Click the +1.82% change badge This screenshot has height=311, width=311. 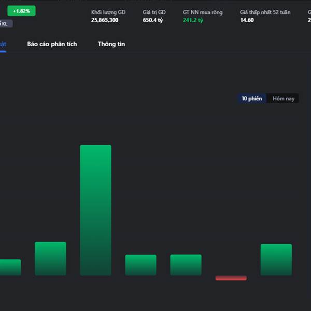point(21,11)
